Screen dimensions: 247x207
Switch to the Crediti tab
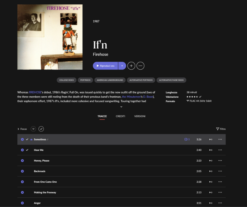click(x=120, y=116)
